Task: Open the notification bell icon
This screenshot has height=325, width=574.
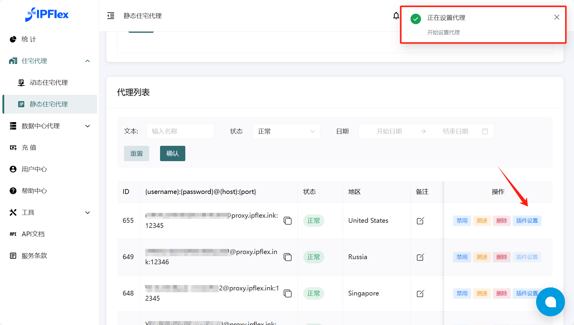Action: [x=396, y=16]
